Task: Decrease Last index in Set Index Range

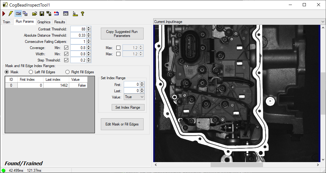Action: (x=142, y=92)
